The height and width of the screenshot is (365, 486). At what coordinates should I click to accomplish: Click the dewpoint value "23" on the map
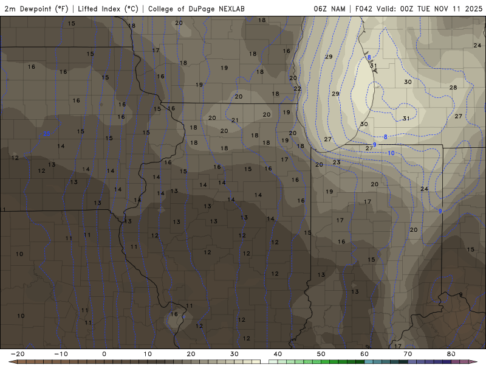click(x=337, y=162)
